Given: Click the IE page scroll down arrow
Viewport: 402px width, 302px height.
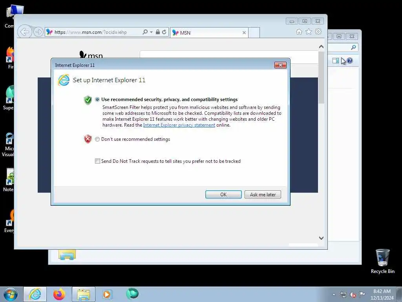Looking at the screenshot, I should click(321, 238).
